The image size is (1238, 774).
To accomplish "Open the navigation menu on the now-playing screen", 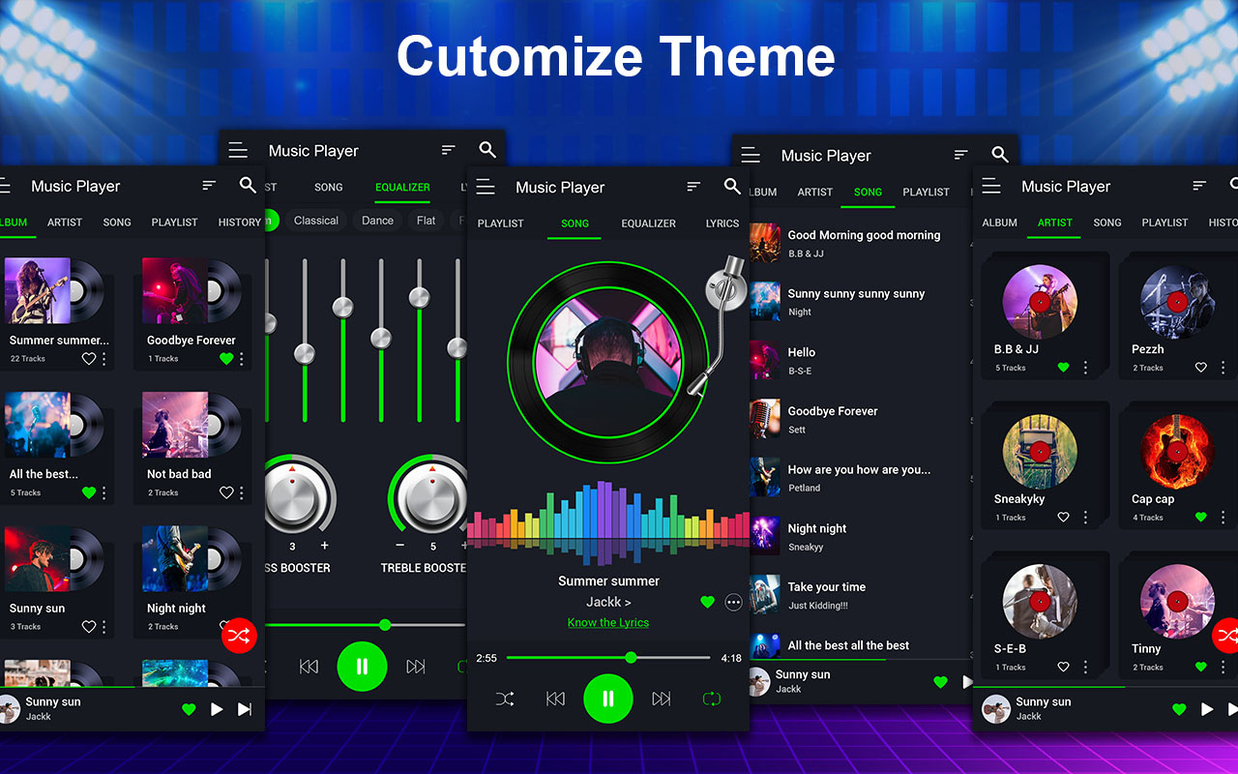I will pos(486,188).
